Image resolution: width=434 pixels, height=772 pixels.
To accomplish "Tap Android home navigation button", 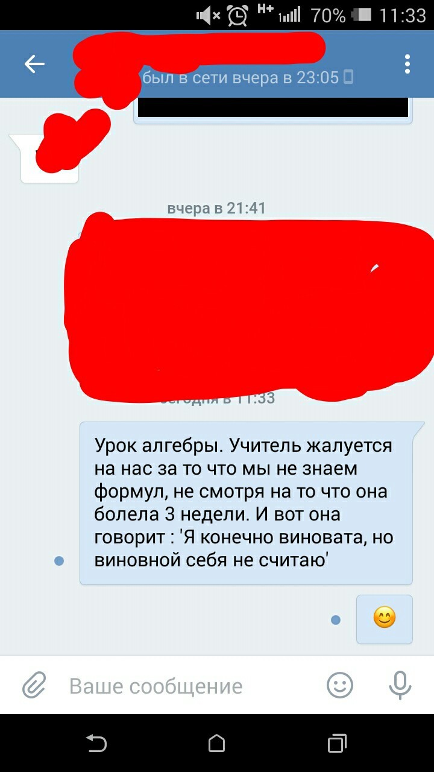I will (217, 743).
